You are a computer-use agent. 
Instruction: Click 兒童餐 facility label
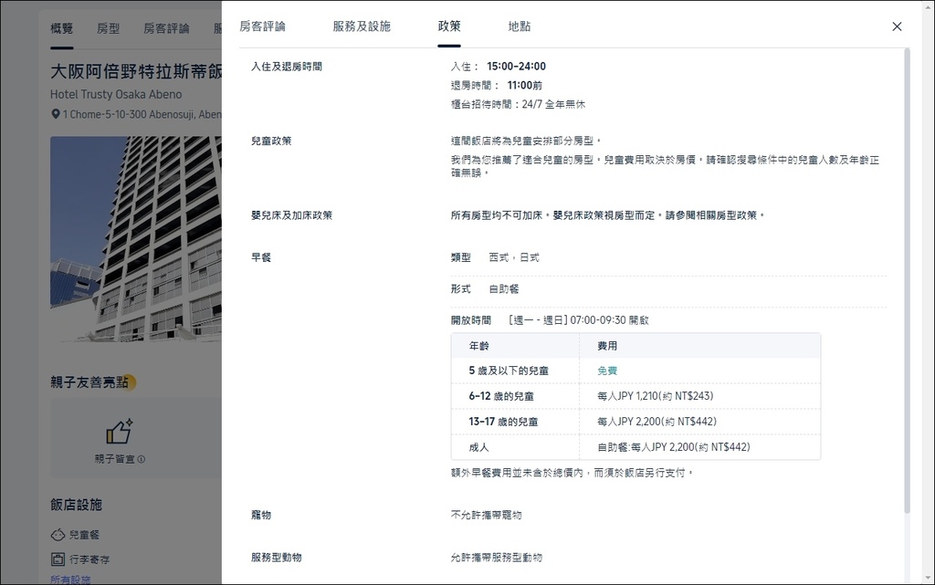(84, 535)
